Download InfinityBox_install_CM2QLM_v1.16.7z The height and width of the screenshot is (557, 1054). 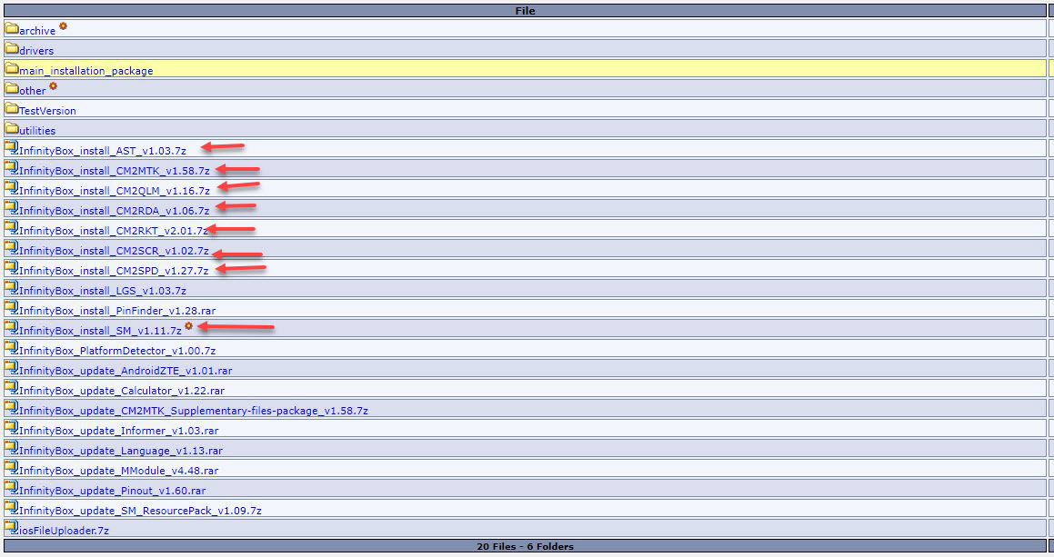115,191
